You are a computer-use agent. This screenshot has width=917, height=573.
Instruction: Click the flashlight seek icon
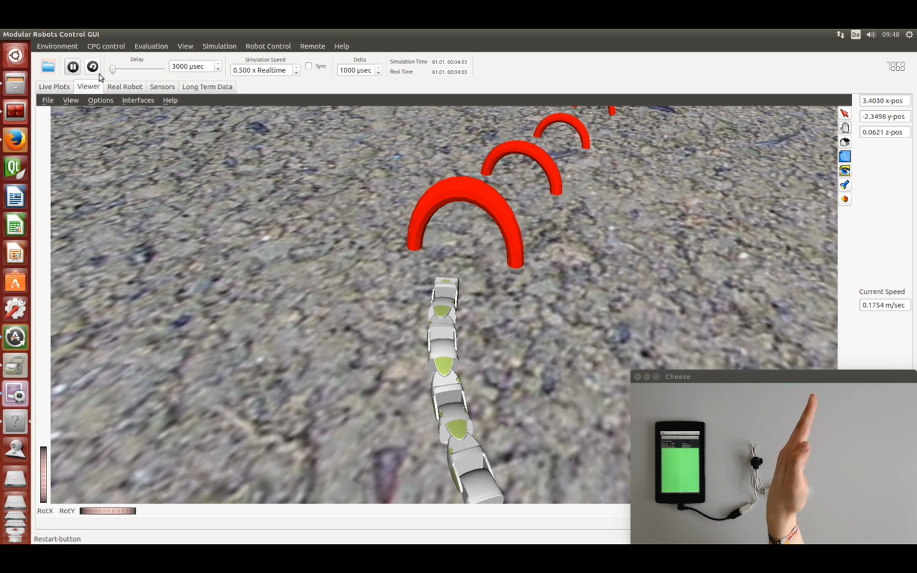point(844,185)
